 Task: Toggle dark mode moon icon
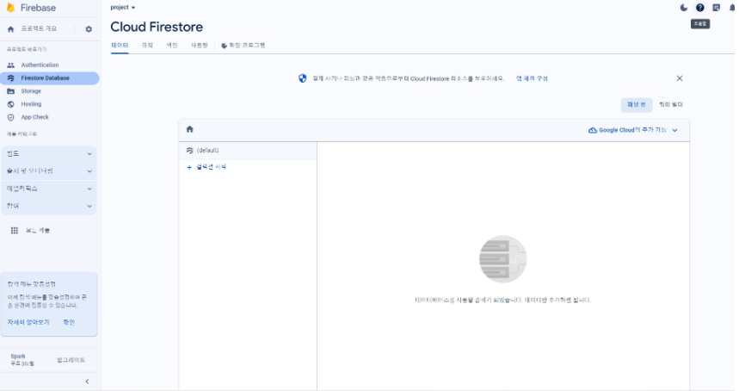(684, 8)
